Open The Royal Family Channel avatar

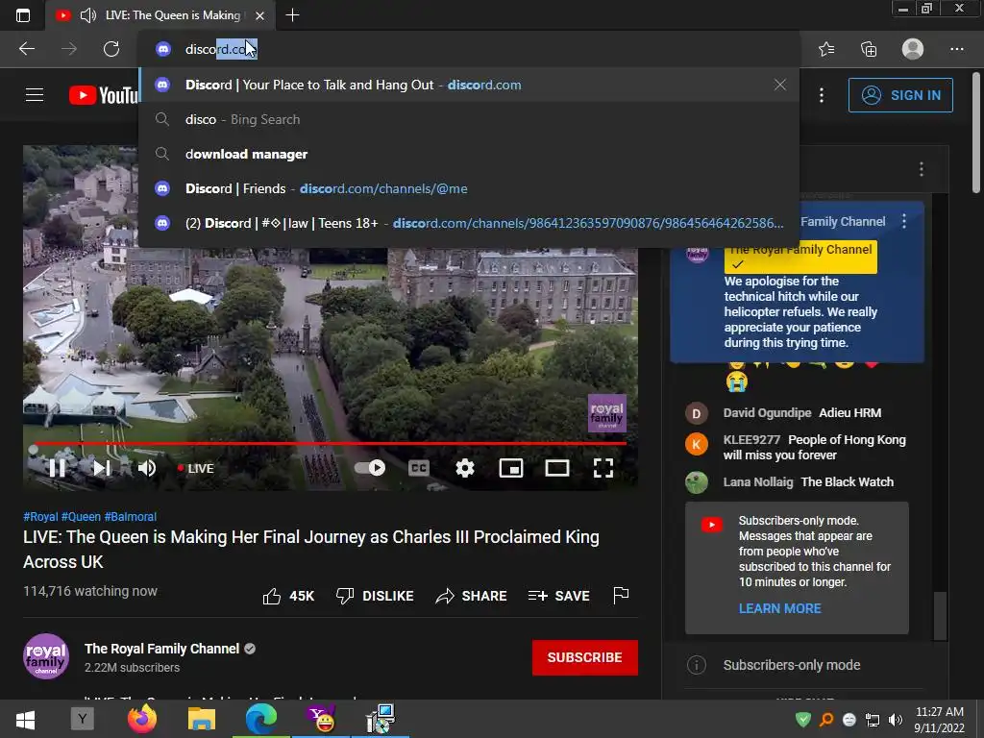coord(46,656)
